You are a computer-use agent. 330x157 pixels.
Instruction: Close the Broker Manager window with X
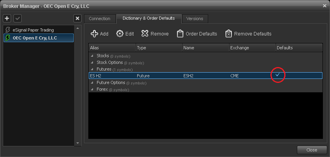[324, 6]
